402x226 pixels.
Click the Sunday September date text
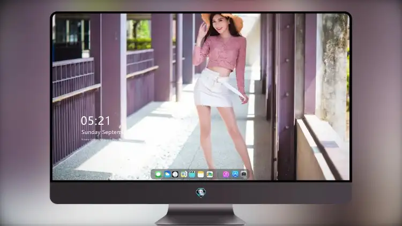(x=102, y=132)
